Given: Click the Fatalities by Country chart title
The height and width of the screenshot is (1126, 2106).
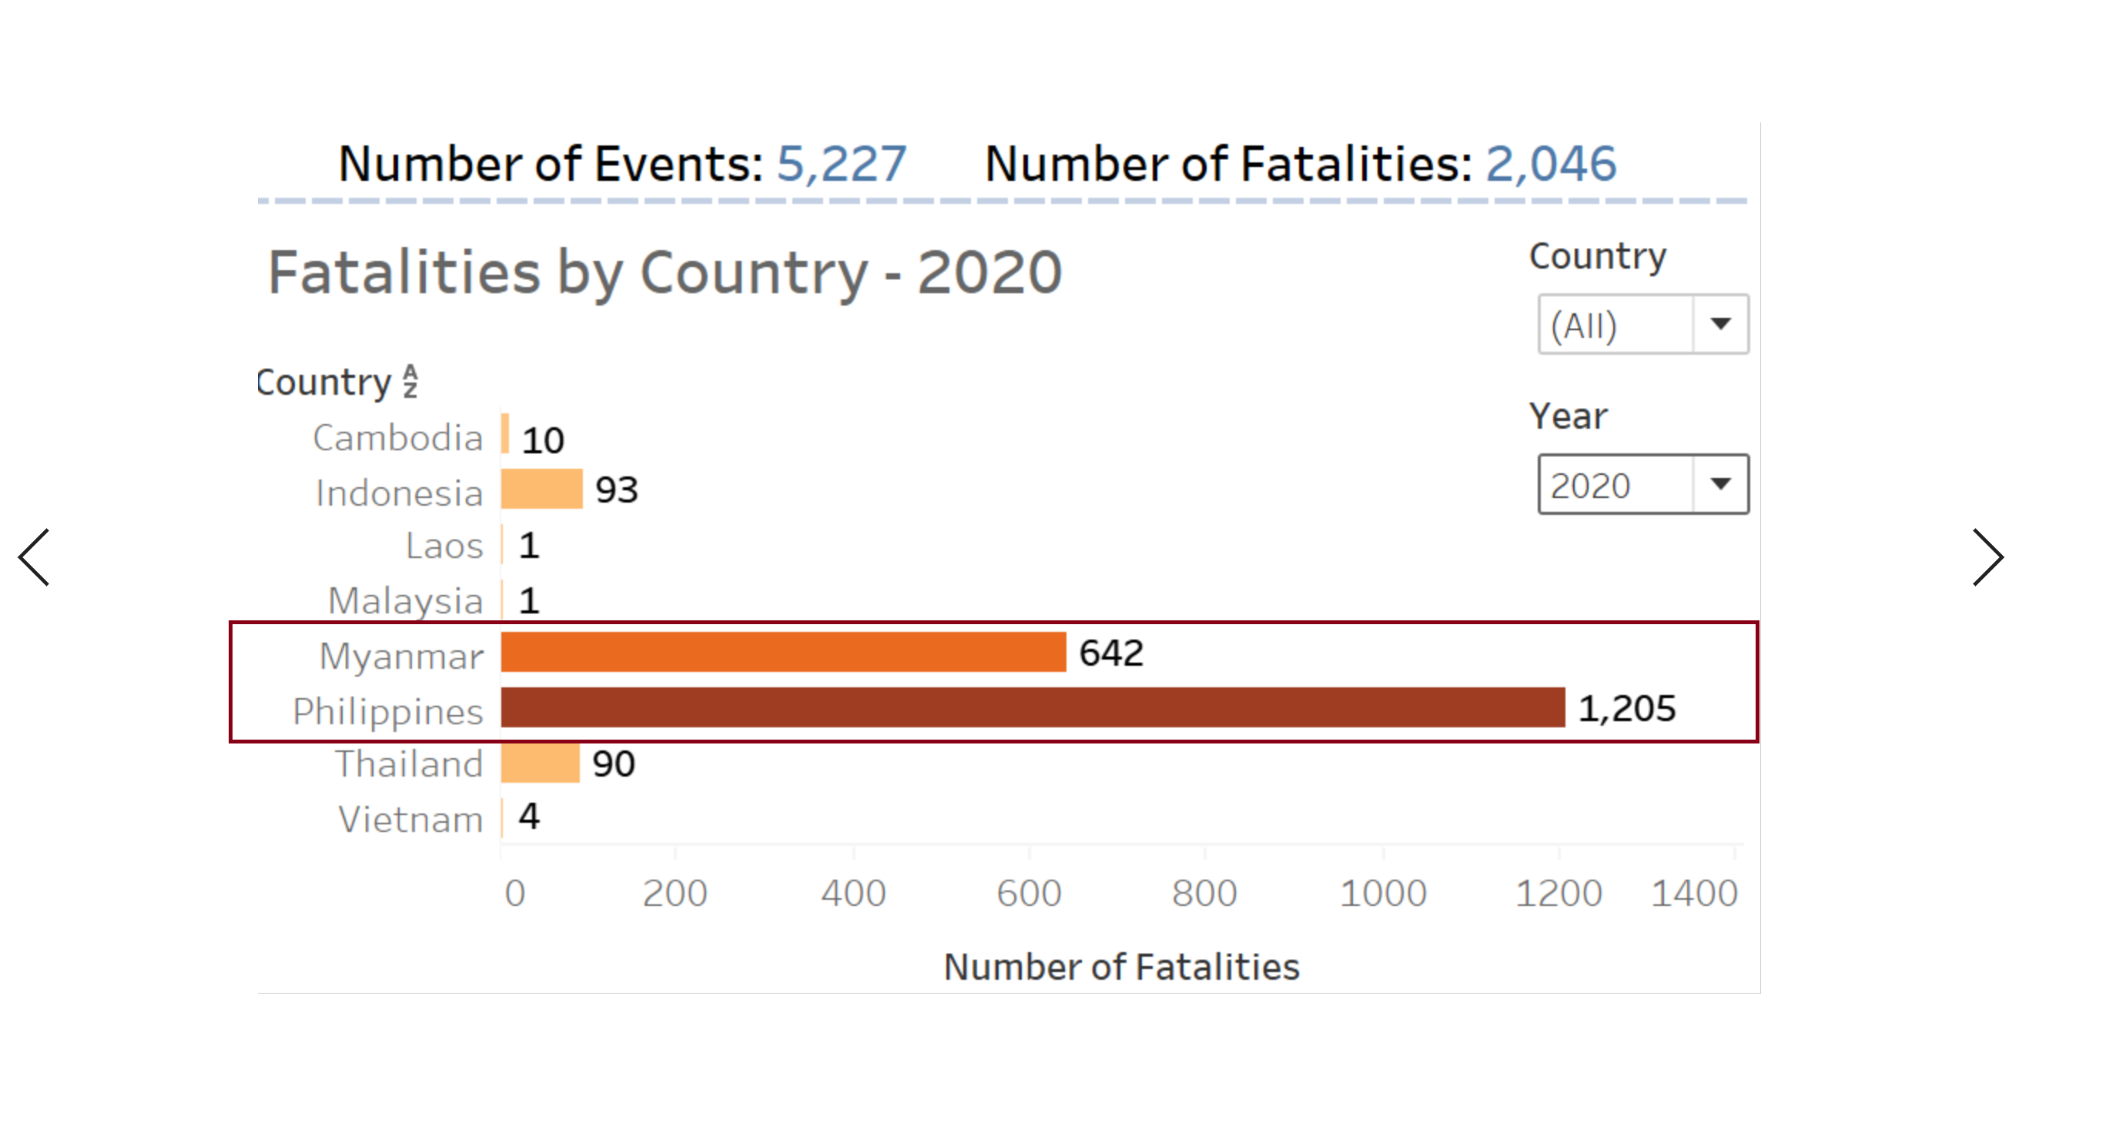Looking at the screenshot, I should 664,272.
